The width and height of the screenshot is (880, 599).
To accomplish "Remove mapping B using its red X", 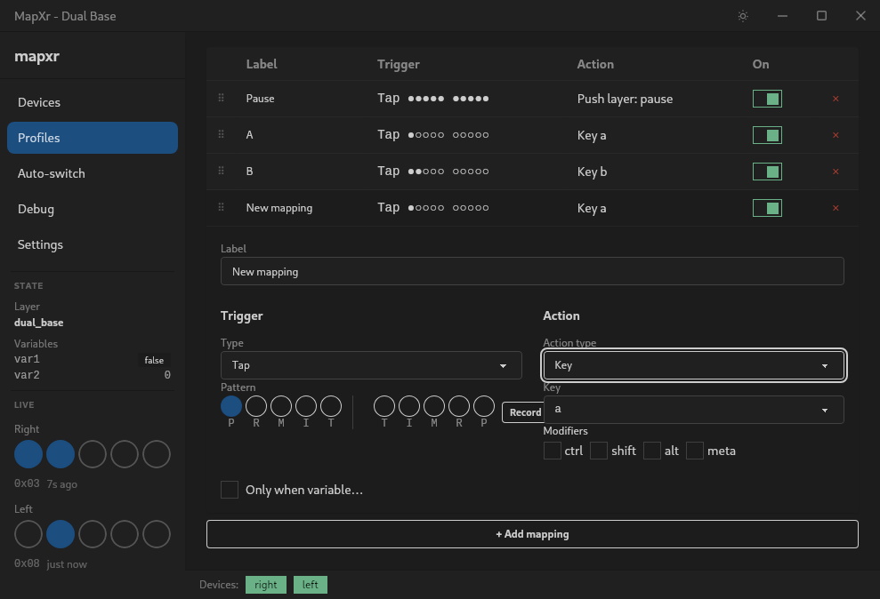I will pyautogui.click(x=836, y=172).
